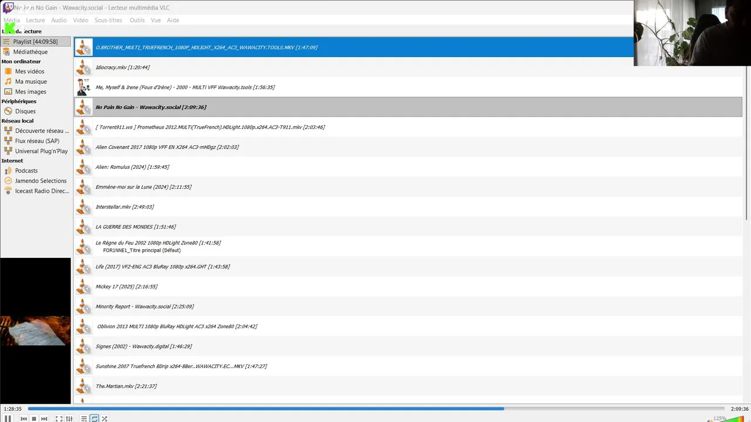Open the Vue menu
Viewport: 751px width, 422px height.
pos(155,20)
